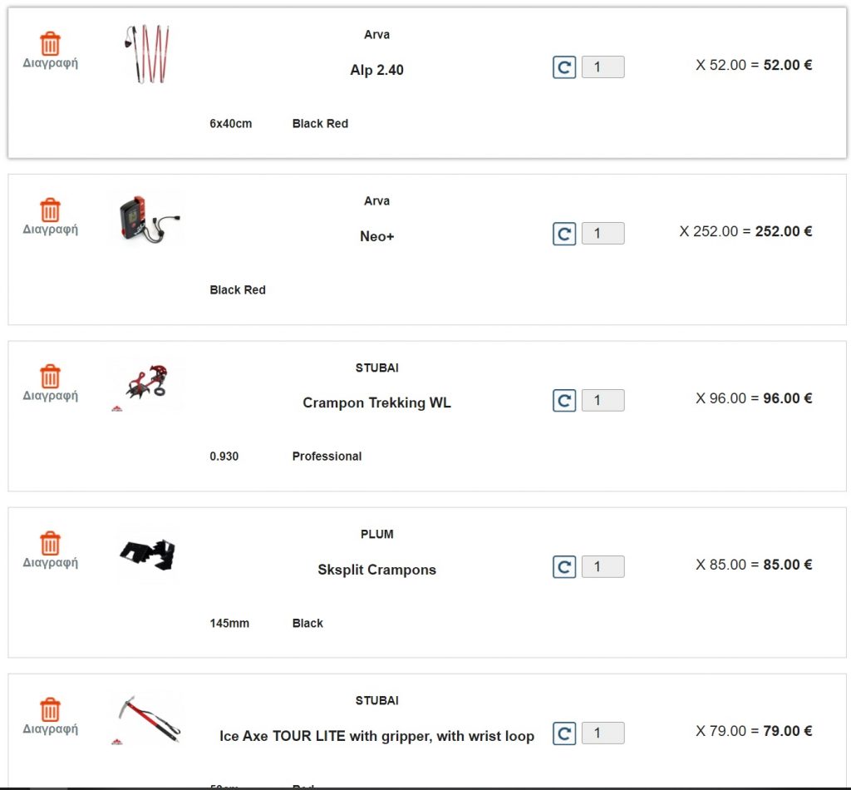Open the ice axe product image
The image size is (851, 790).
point(148,718)
